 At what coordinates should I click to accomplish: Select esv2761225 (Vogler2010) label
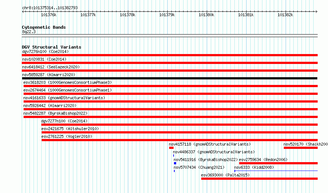click(x=67, y=136)
